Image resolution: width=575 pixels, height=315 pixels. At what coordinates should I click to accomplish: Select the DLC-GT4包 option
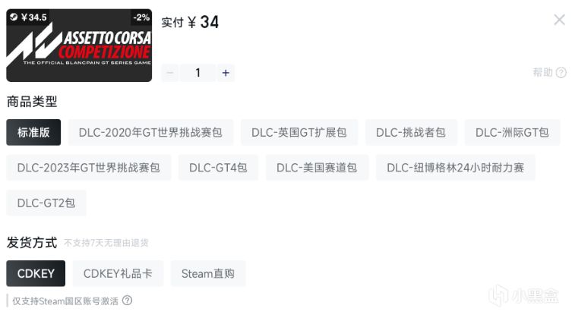(218, 168)
